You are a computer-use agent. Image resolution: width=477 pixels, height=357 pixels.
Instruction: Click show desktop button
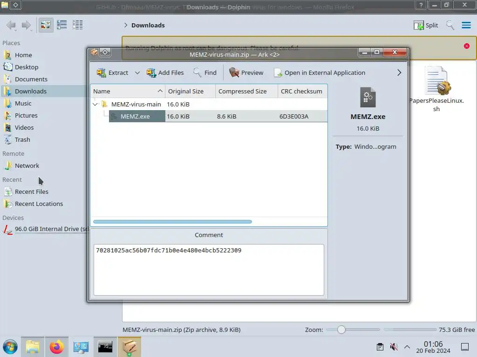[465, 347]
